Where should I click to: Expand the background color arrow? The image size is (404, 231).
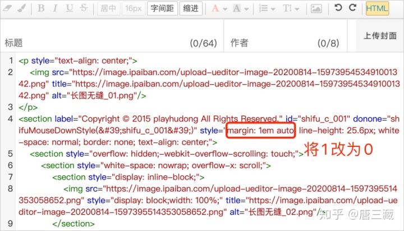tap(246, 10)
